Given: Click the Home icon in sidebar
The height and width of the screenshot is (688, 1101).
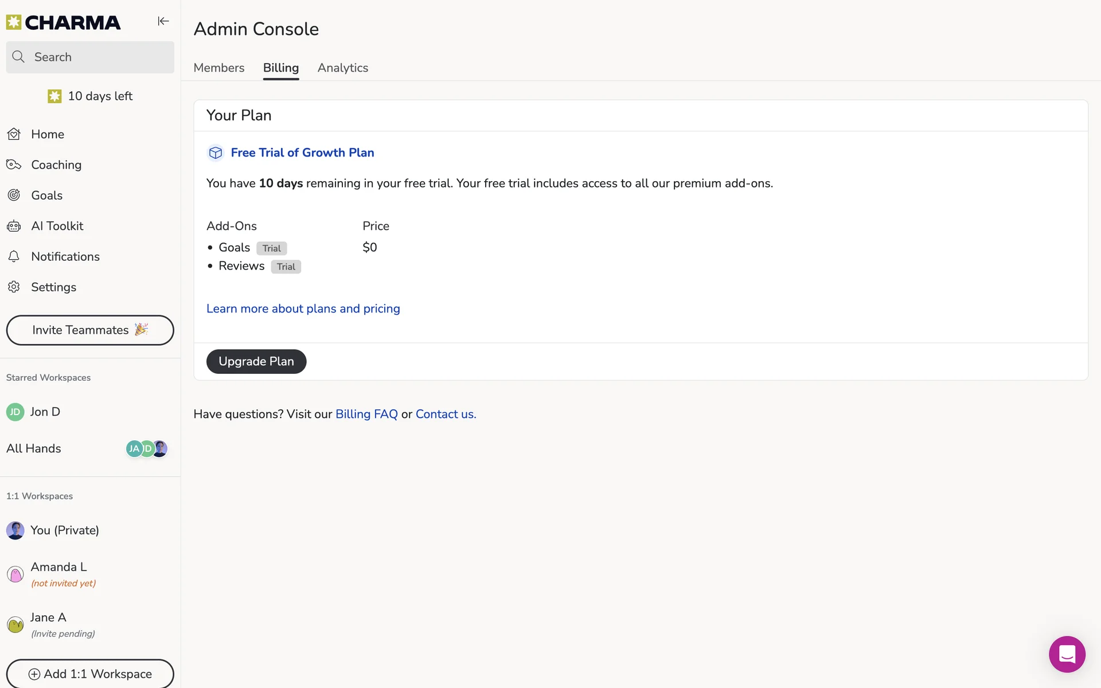Looking at the screenshot, I should coord(14,134).
